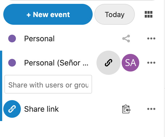Open the calendar grid view switcher icon
Screen dimensions: 165x137
click(148, 15)
